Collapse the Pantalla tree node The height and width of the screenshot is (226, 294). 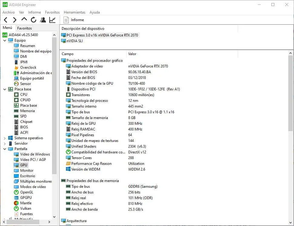5,149
